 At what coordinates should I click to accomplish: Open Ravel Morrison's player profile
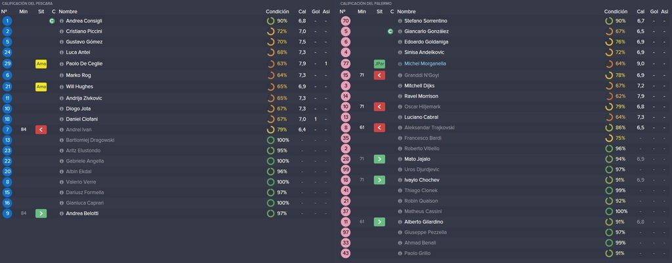point(421,96)
